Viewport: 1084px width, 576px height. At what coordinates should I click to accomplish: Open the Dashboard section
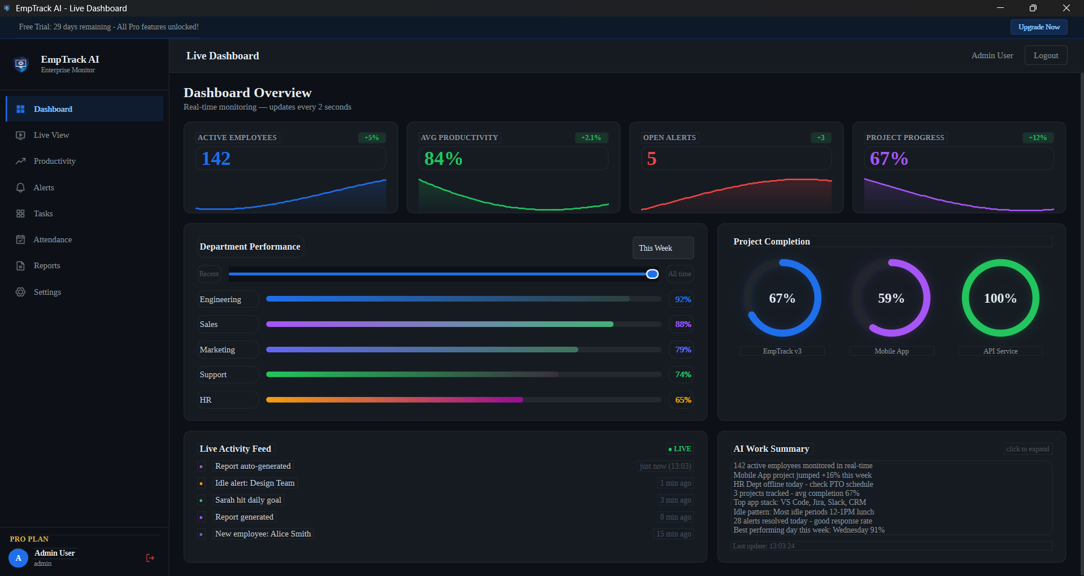pyautogui.click(x=85, y=109)
